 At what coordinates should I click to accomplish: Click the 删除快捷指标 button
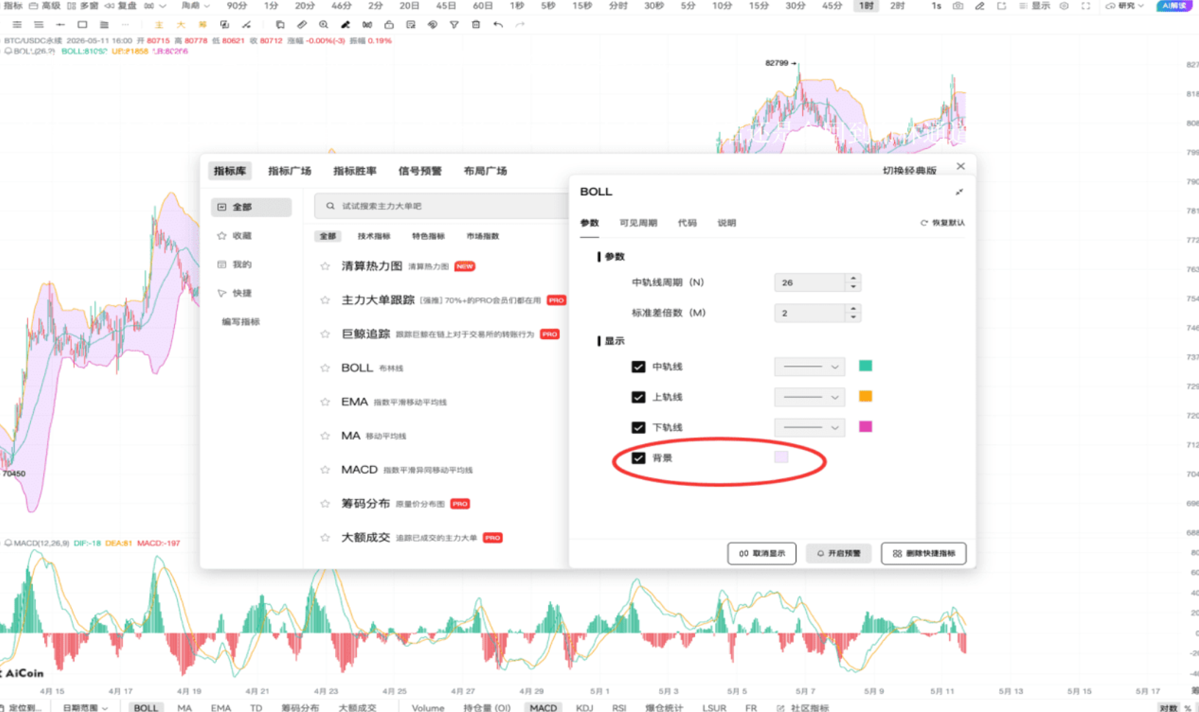[x=923, y=553]
